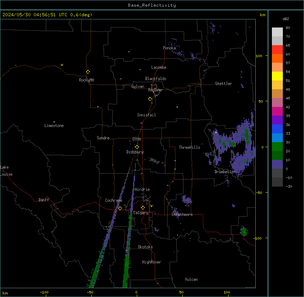
Task: Click the yellow station marker near Olds
Action: [137, 147]
